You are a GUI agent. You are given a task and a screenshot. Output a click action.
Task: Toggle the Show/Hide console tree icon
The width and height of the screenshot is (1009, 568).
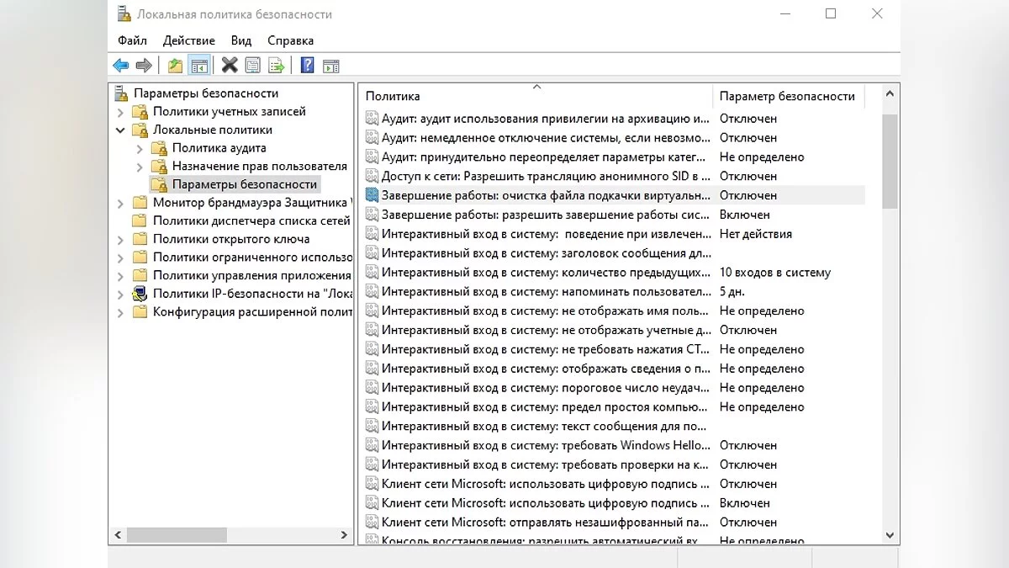198,66
